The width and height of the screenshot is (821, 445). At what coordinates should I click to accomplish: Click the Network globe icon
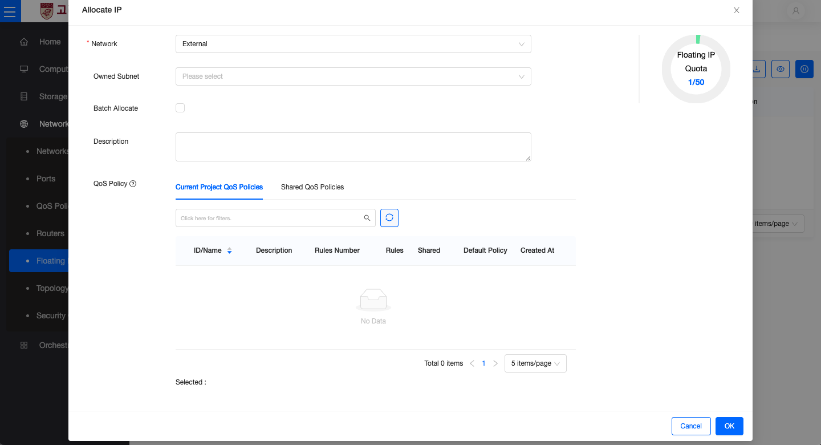click(x=24, y=124)
